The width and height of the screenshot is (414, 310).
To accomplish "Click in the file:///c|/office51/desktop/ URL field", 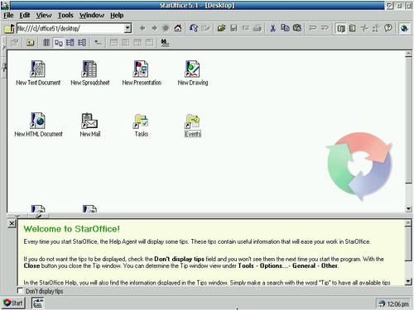I will 70,28.
